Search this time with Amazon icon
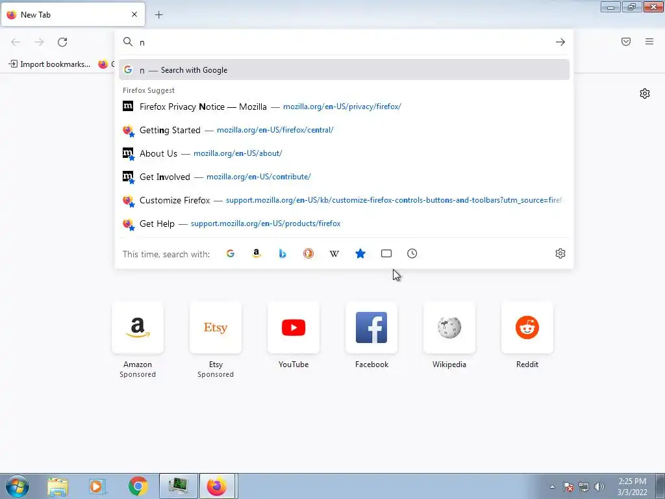 coord(256,253)
